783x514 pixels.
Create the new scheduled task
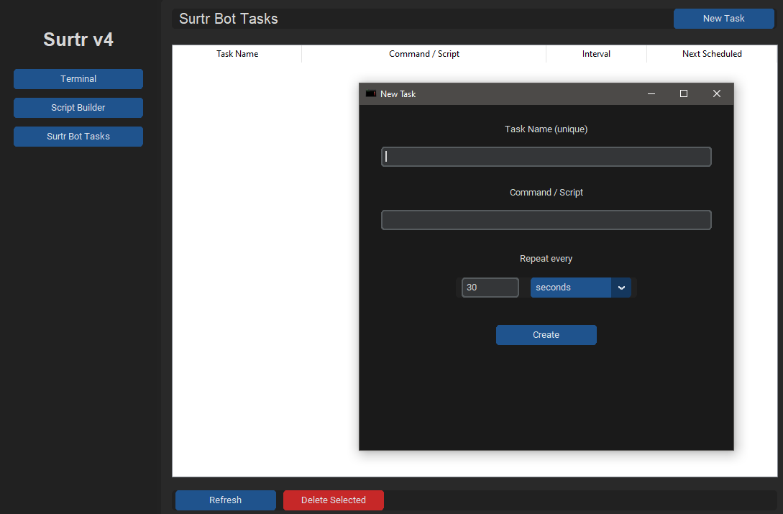[x=546, y=334]
